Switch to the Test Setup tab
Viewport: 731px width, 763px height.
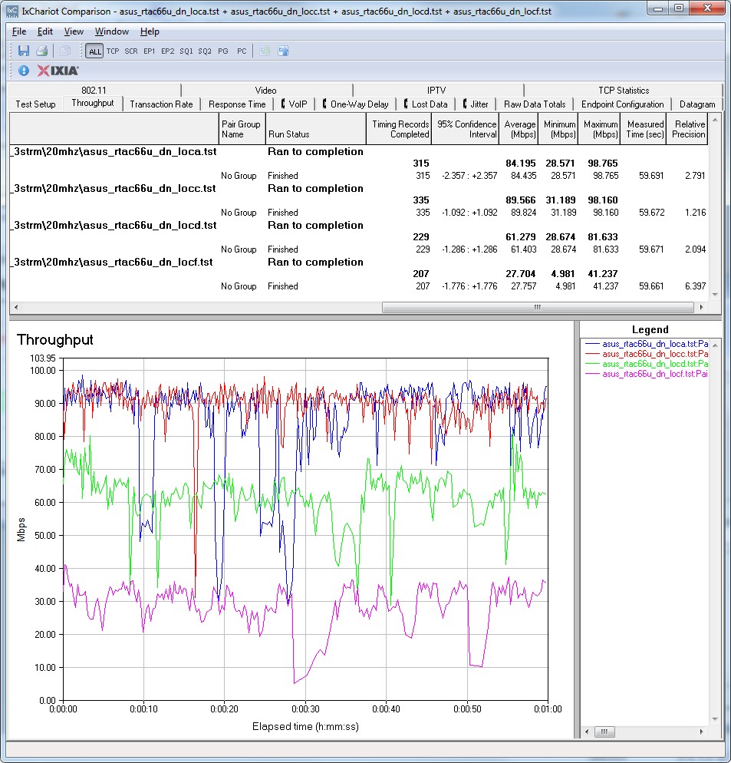tap(35, 104)
